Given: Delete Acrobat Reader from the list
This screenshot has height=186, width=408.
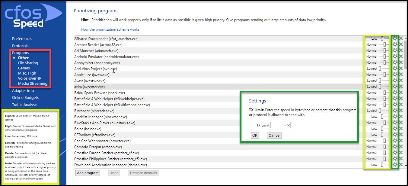Looking at the screenshot, I should click(401, 44).
